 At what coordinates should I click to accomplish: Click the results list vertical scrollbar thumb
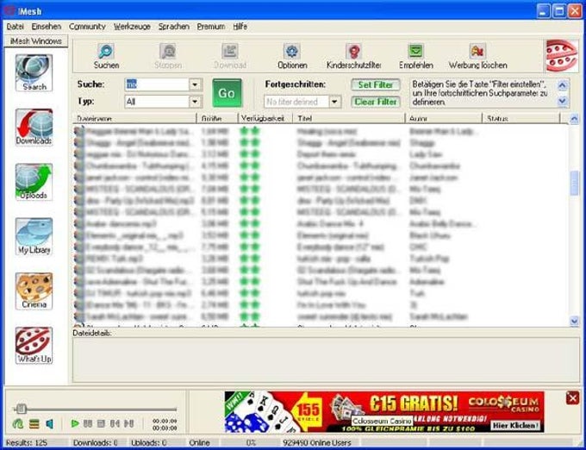(574, 183)
